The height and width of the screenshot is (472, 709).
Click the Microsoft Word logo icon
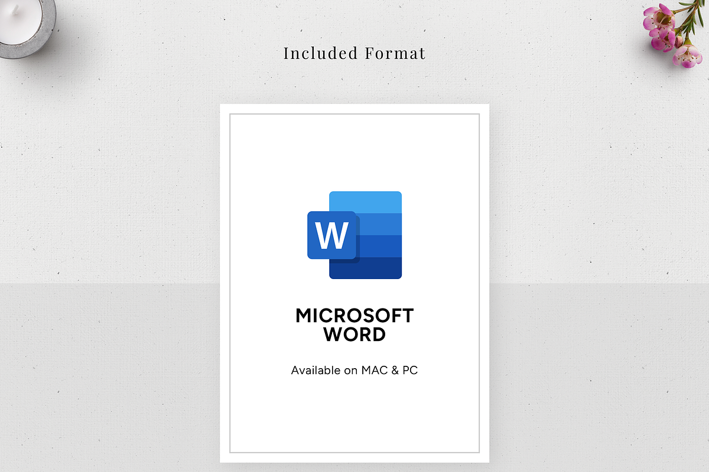click(354, 235)
